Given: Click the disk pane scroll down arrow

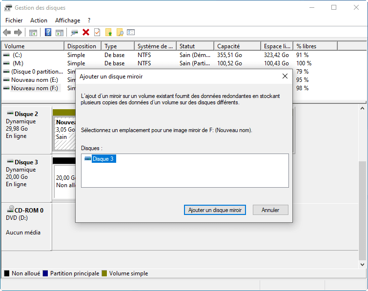Looking at the screenshot, I should coord(362,265).
